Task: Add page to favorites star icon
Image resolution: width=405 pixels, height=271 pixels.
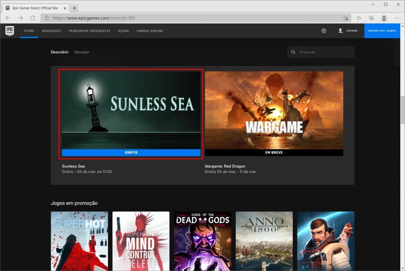Action: tap(346, 18)
